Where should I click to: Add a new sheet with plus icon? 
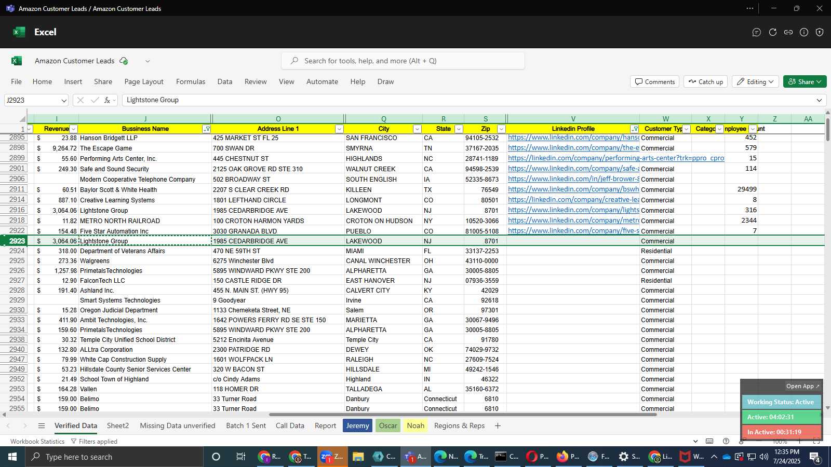498,425
